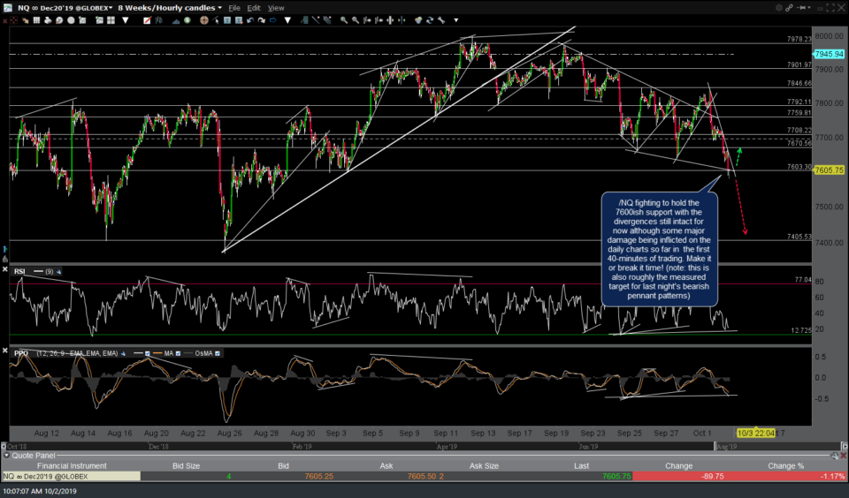
Task: Click the Bid Size column header
Action: [x=186, y=465]
